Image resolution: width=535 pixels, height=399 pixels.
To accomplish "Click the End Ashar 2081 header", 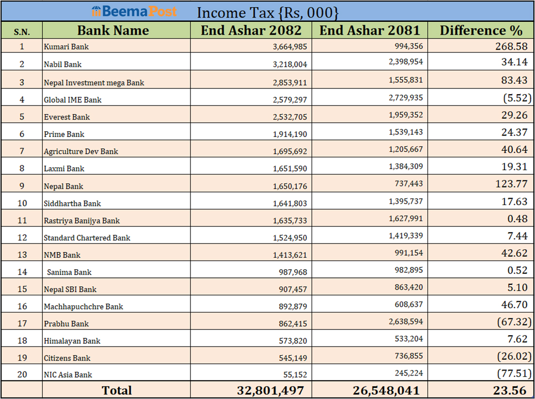I will click(x=369, y=31).
